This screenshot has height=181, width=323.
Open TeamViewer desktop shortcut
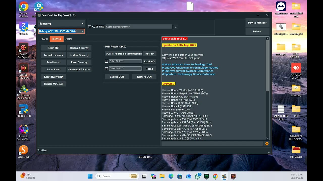281,8
